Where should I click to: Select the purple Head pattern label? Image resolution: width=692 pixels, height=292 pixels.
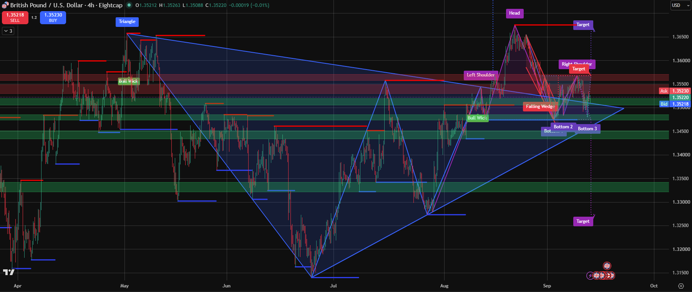514,13
